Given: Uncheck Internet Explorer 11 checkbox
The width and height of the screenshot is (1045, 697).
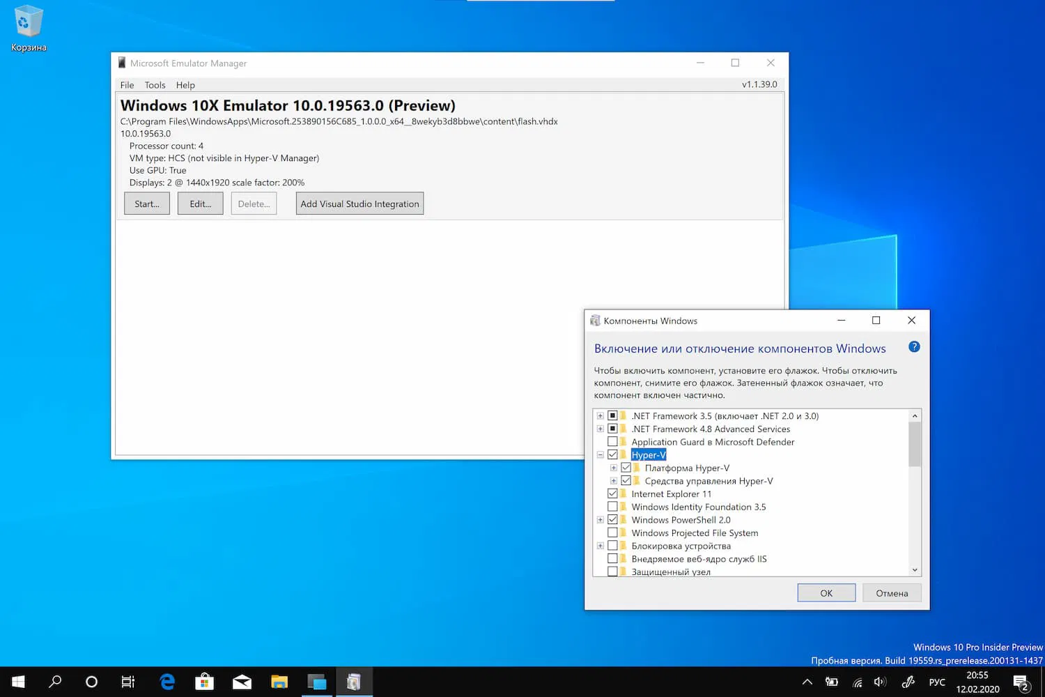Looking at the screenshot, I should tap(612, 493).
